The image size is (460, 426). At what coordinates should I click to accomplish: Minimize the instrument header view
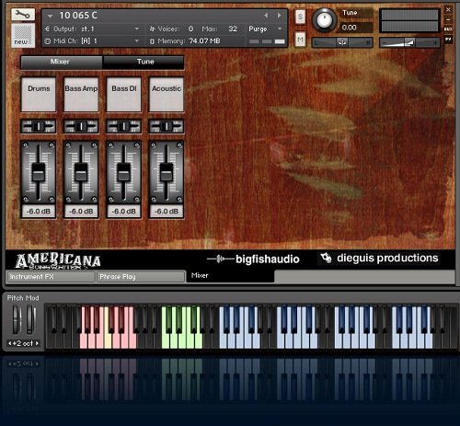448,19
